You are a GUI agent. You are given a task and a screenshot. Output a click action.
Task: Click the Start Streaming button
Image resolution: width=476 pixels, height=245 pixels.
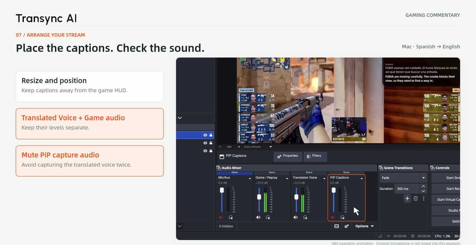(x=446, y=178)
